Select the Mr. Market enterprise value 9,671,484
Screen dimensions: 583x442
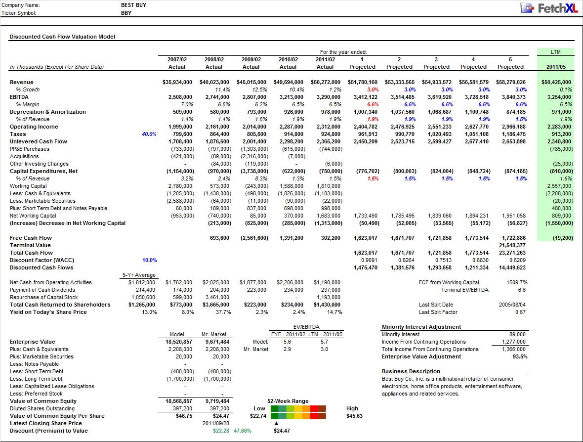pos(217,342)
